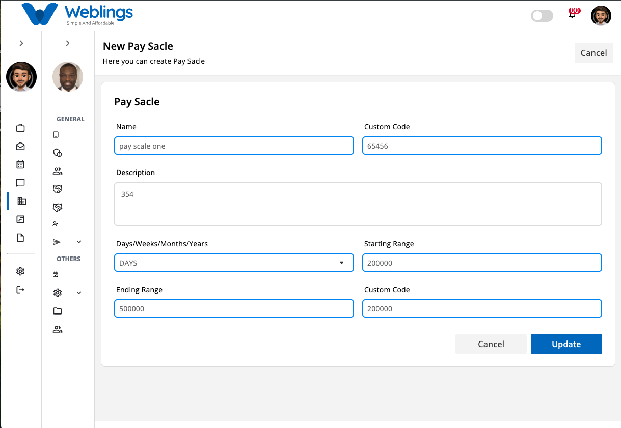This screenshot has width=621, height=428.
Task: Click the Pay Sacle form heading
Action: (x=137, y=102)
